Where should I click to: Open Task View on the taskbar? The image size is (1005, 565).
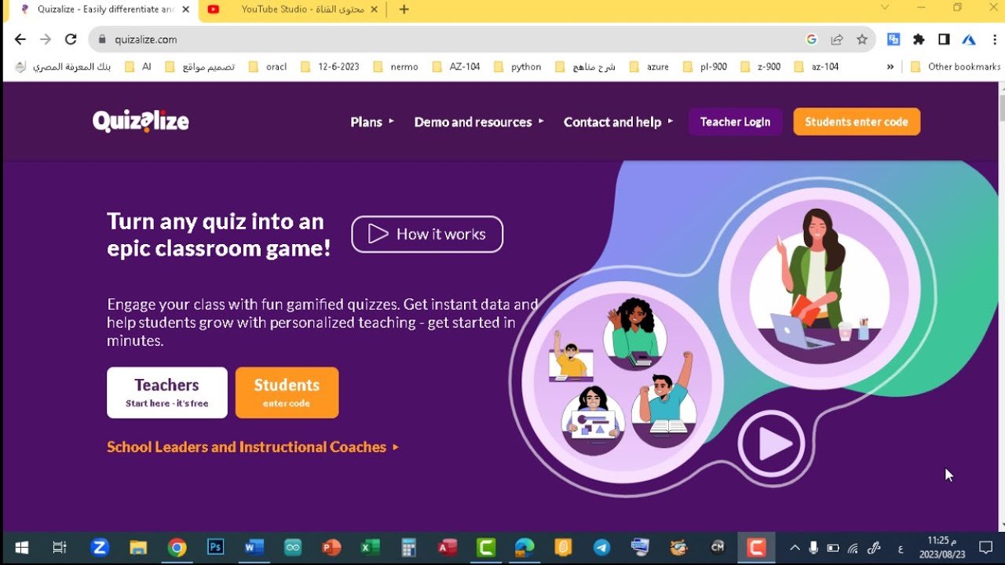pyautogui.click(x=60, y=548)
